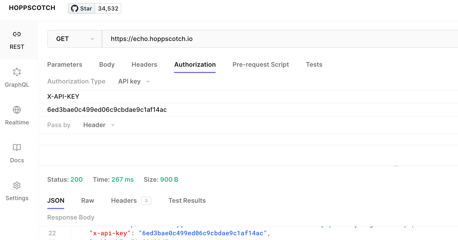Open the GraphQL icon in the sidebar
This screenshot has width=458, height=240.
(17, 72)
